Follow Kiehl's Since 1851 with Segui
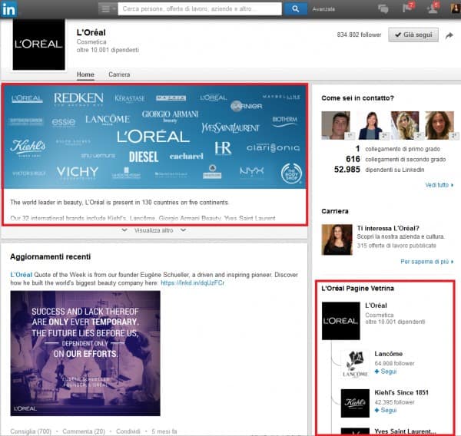The image size is (461, 436). [386, 410]
